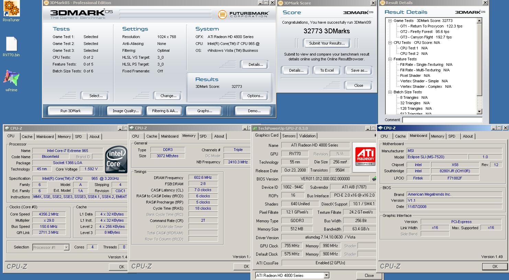Click the Intel Core i7 Extreme 965 name

[68, 151]
